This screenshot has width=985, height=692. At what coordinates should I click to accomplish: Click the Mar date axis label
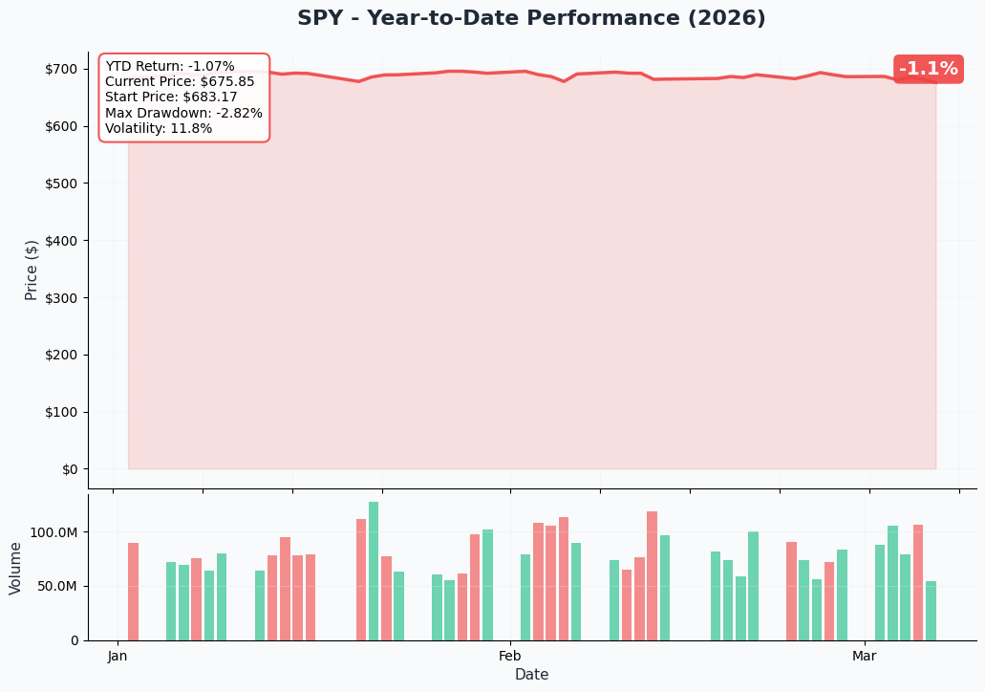[x=865, y=657]
